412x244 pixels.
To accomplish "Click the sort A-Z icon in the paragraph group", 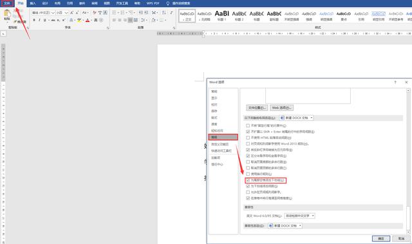I will coord(164,13).
